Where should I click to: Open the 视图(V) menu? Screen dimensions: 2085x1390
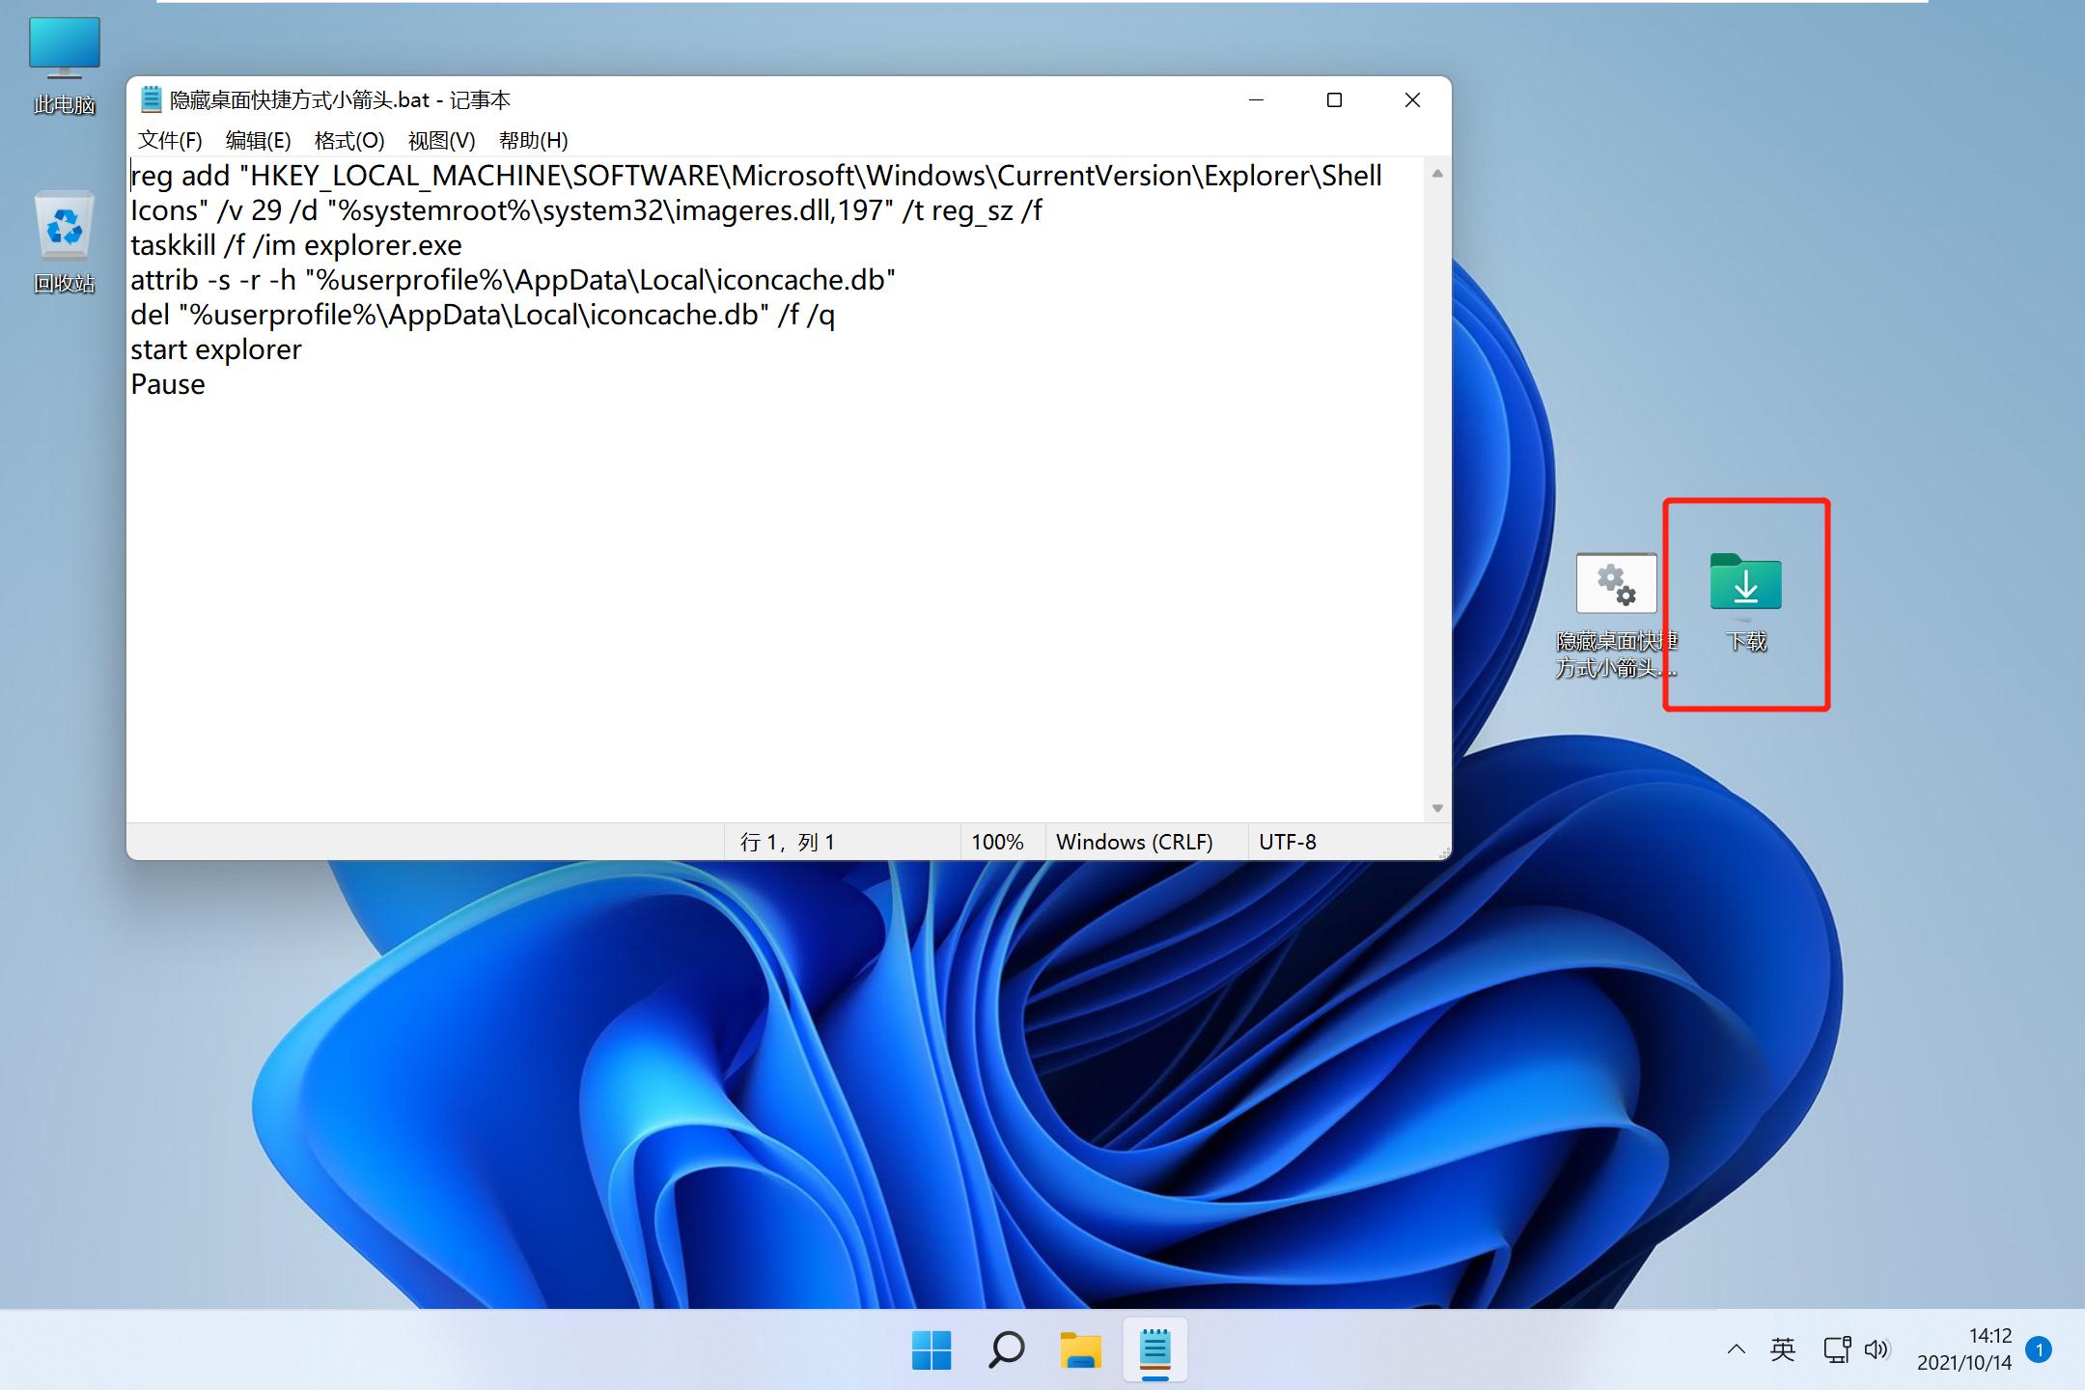pos(440,140)
